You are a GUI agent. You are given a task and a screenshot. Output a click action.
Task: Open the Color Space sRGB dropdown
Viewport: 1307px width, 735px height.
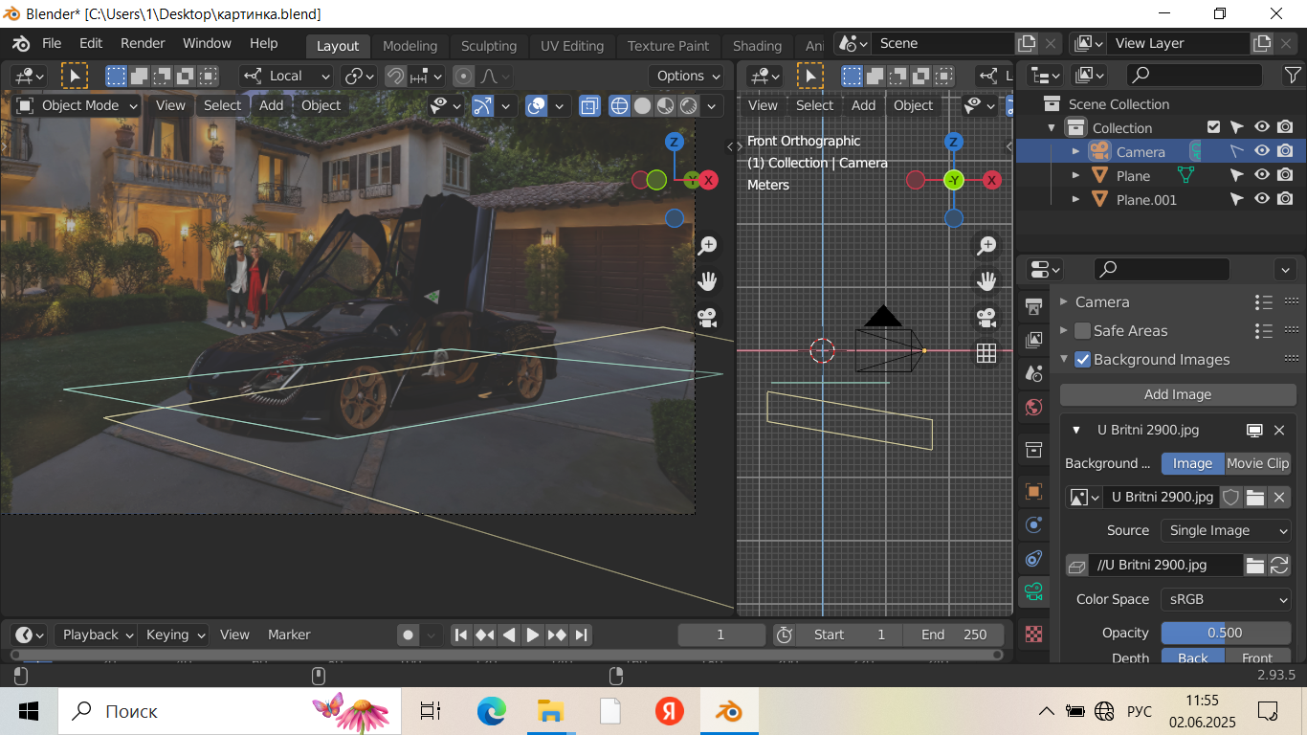(1225, 599)
